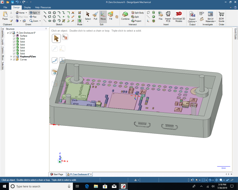The width and height of the screenshot is (238, 190).
Task: Close the Pi Zero Enclosure 6 document tab
Action: (91, 174)
